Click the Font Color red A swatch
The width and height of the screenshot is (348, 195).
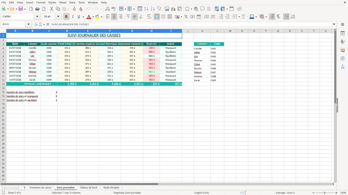[89, 17]
